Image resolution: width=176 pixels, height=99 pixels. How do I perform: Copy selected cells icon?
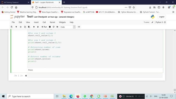tap(25, 27)
